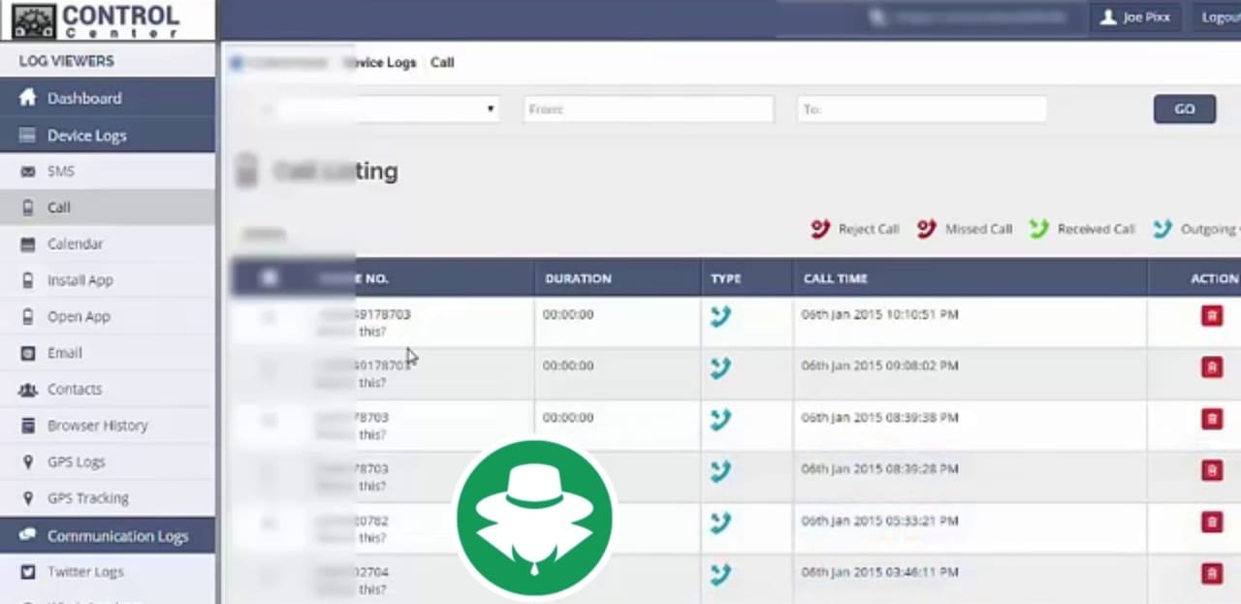Click the Joe Pixx user profile icon
The height and width of the screenshot is (604, 1241).
(1108, 17)
